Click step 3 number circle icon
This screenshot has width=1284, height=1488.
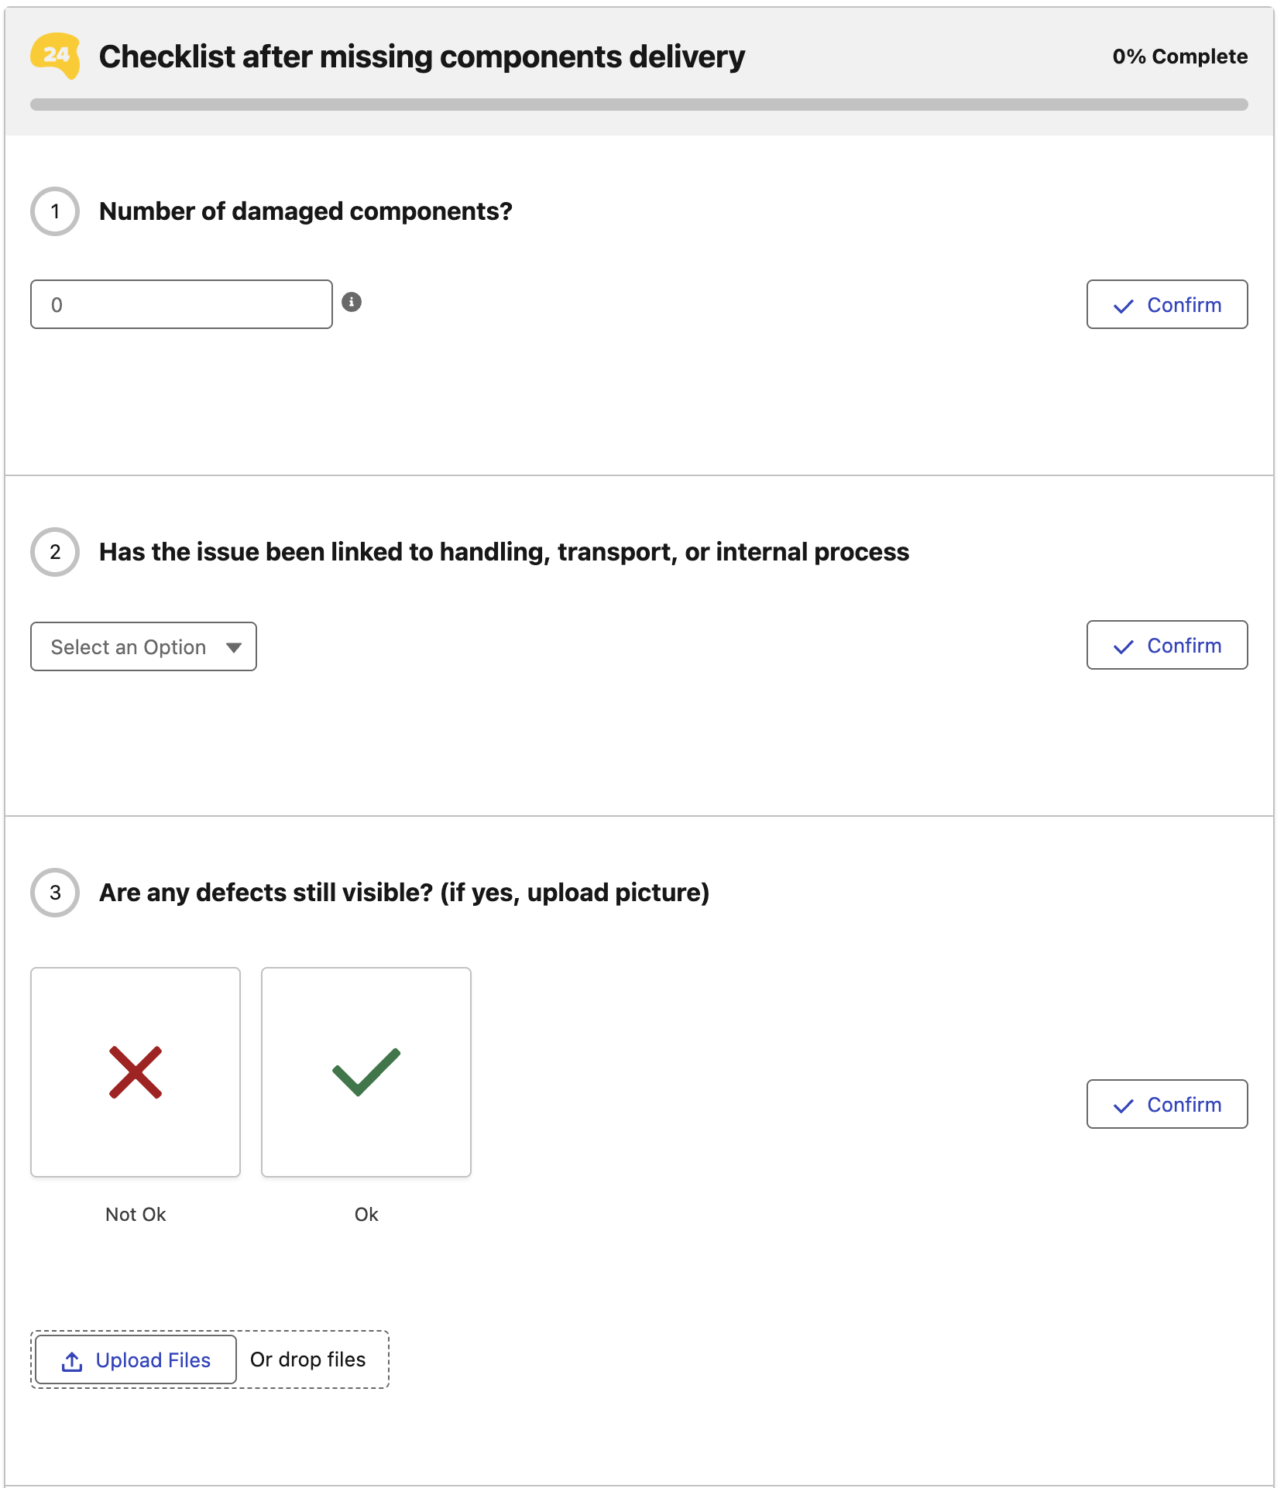[55, 893]
